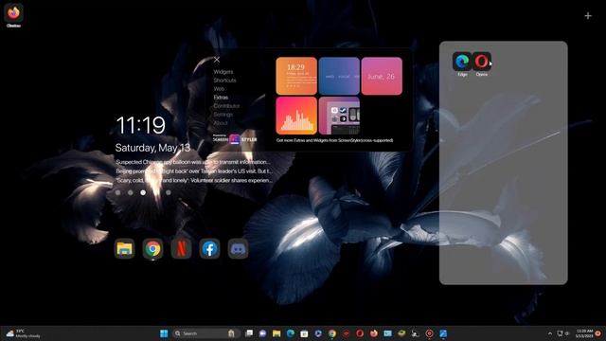Open Facebook from the desktop dock
606x341 pixels.
click(209, 248)
